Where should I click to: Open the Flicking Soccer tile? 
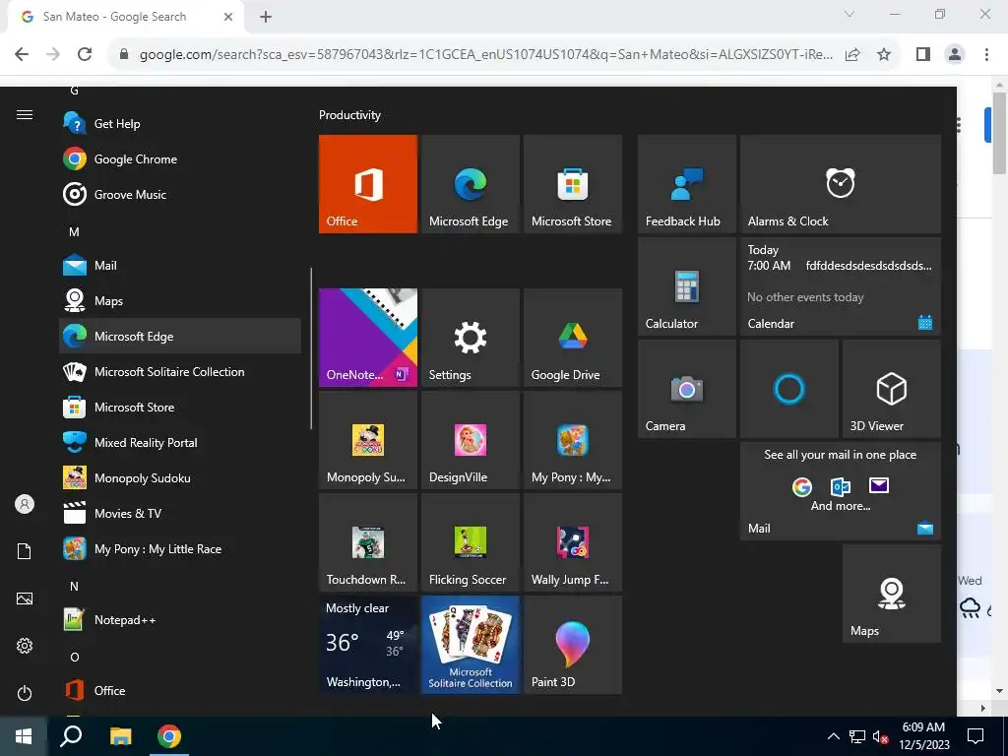470,542
